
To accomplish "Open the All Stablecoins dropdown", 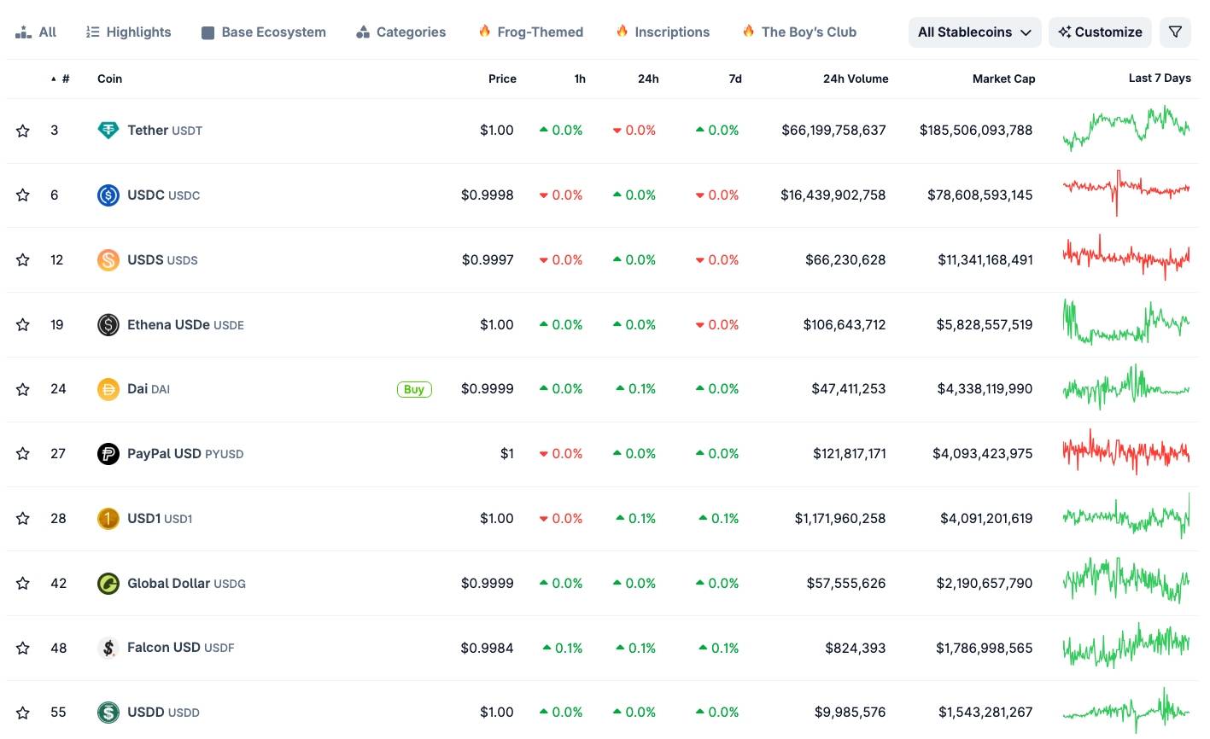I will (973, 32).
